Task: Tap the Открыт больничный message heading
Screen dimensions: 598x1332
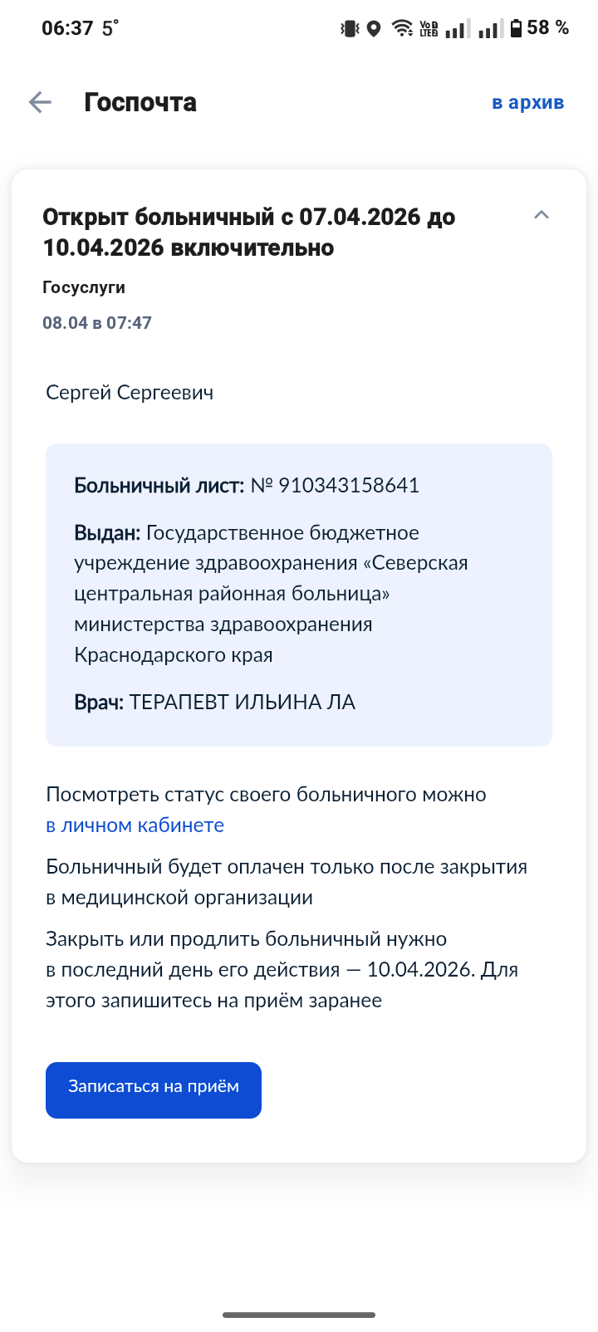Action: pyautogui.click(x=248, y=233)
